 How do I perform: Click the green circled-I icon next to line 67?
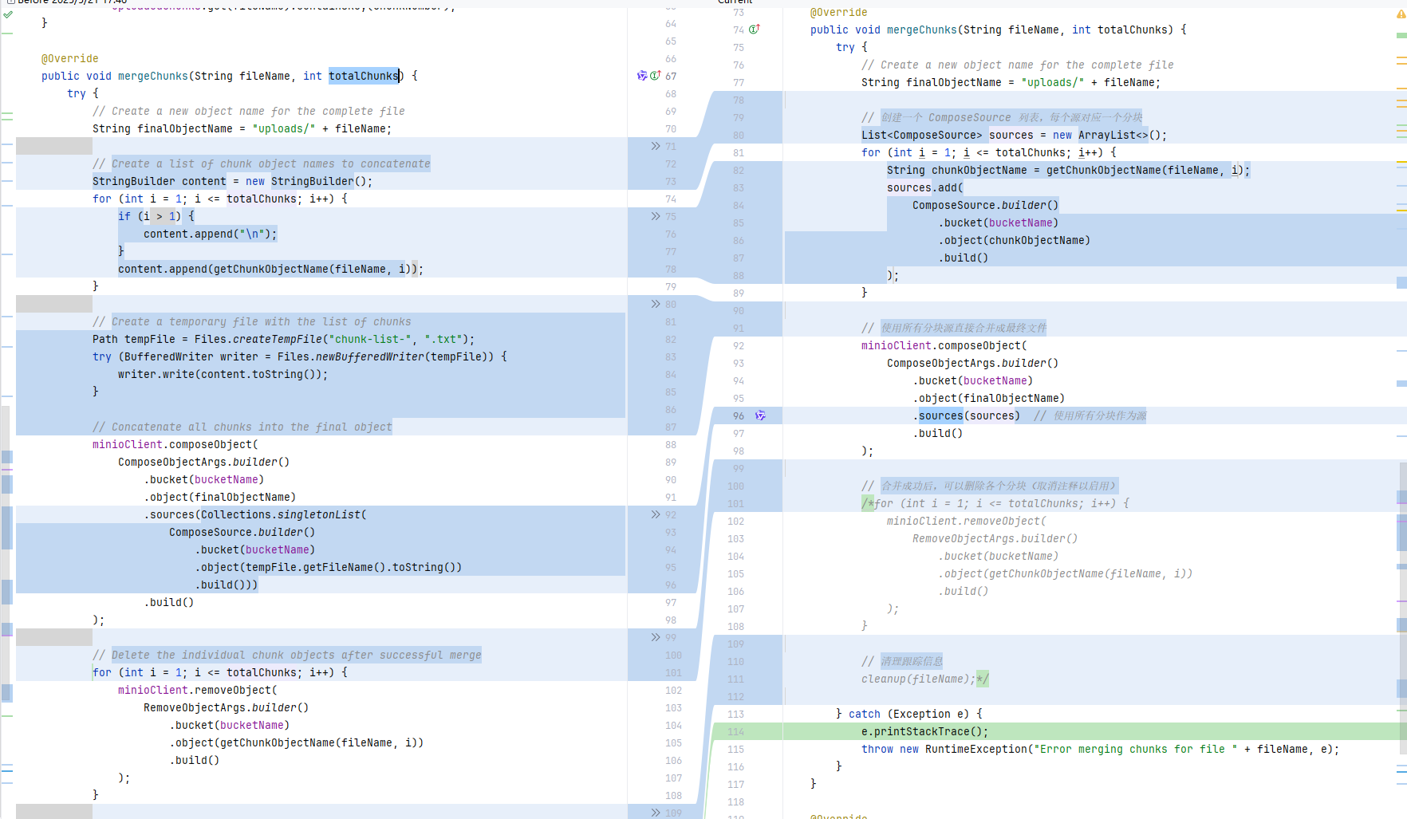pyautogui.click(x=655, y=76)
